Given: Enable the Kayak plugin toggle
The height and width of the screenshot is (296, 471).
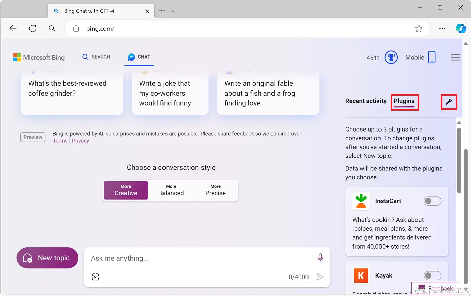Looking at the screenshot, I should click(432, 276).
